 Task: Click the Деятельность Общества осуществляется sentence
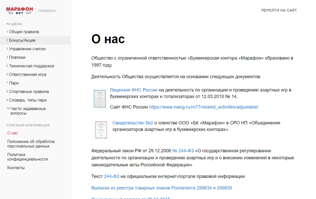coord(176,77)
